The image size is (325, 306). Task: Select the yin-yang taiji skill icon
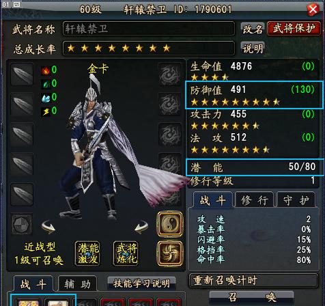click(x=170, y=224)
